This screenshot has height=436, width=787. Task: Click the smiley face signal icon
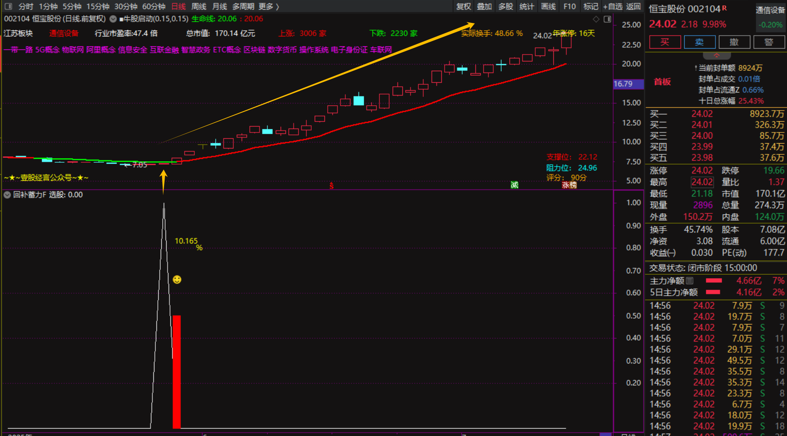(x=177, y=279)
